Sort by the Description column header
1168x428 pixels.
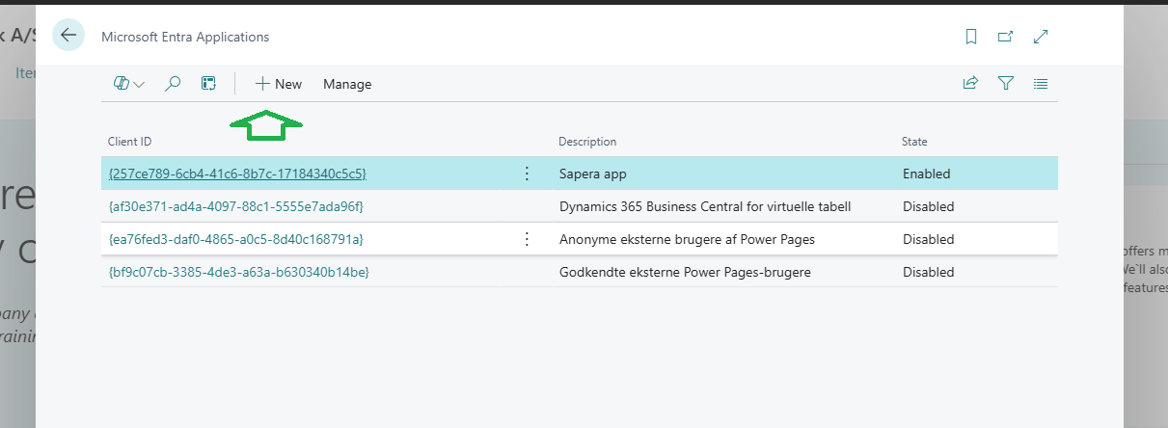tap(587, 142)
